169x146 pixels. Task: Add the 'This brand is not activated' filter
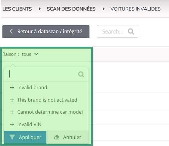pyautogui.click(x=46, y=100)
